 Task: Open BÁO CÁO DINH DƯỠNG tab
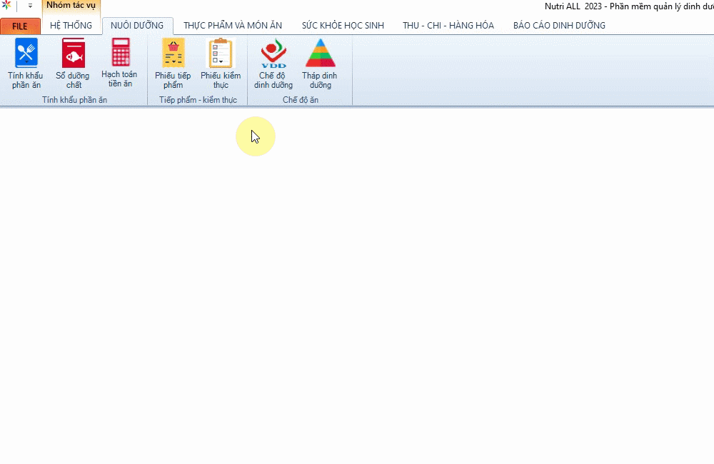(559, 26)
